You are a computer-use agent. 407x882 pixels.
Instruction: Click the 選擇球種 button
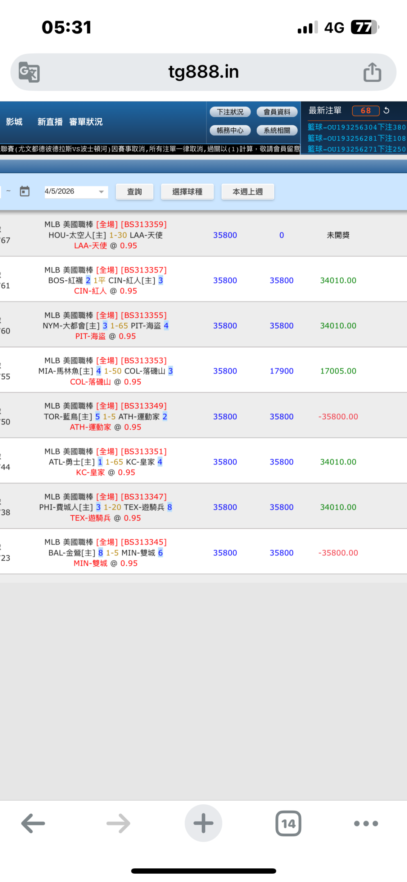[x=187, y=192]
